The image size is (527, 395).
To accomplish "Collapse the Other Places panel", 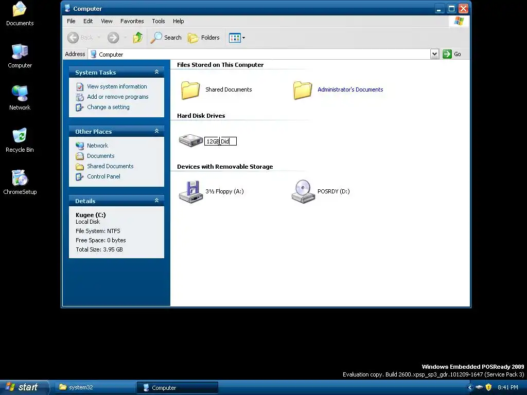I will [156, 131].
